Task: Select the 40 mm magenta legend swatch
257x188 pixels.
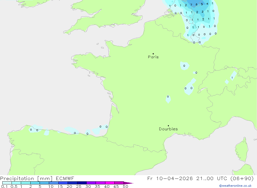Action: 110,183
